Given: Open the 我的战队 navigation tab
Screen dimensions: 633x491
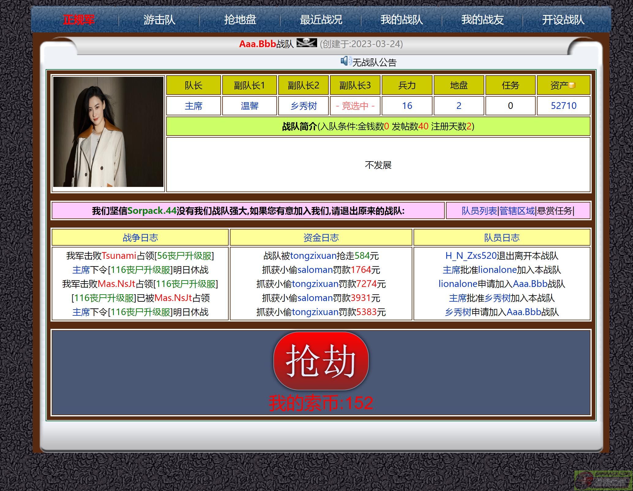Looking at the screenshot, I should 402,20.
